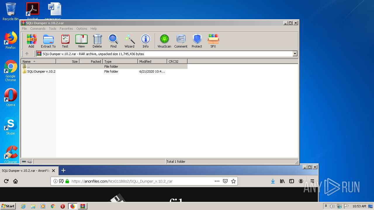
Task: Open Firefox Library icon
Action: [282, 181]
